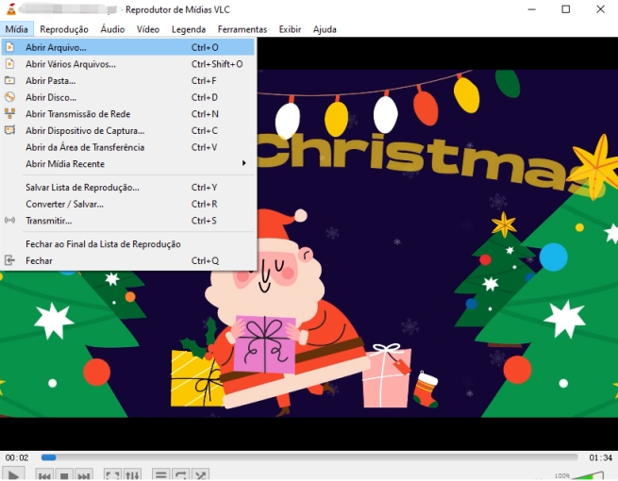
Task: Click the Abrir Disco disc icon
Action: 9,97
